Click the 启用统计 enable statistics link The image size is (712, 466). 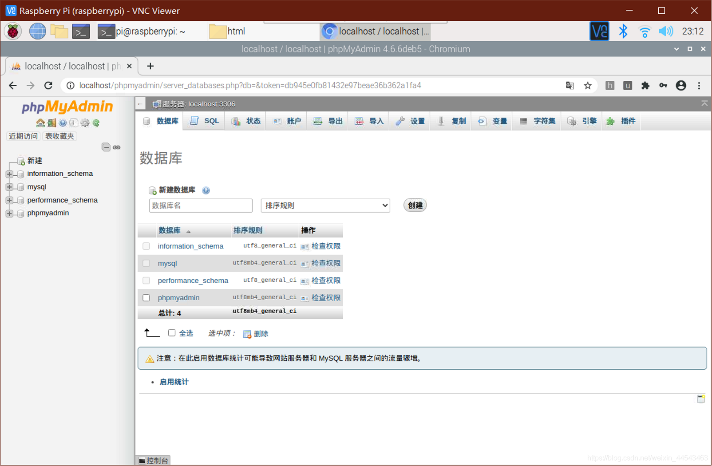tap(174, 382)
